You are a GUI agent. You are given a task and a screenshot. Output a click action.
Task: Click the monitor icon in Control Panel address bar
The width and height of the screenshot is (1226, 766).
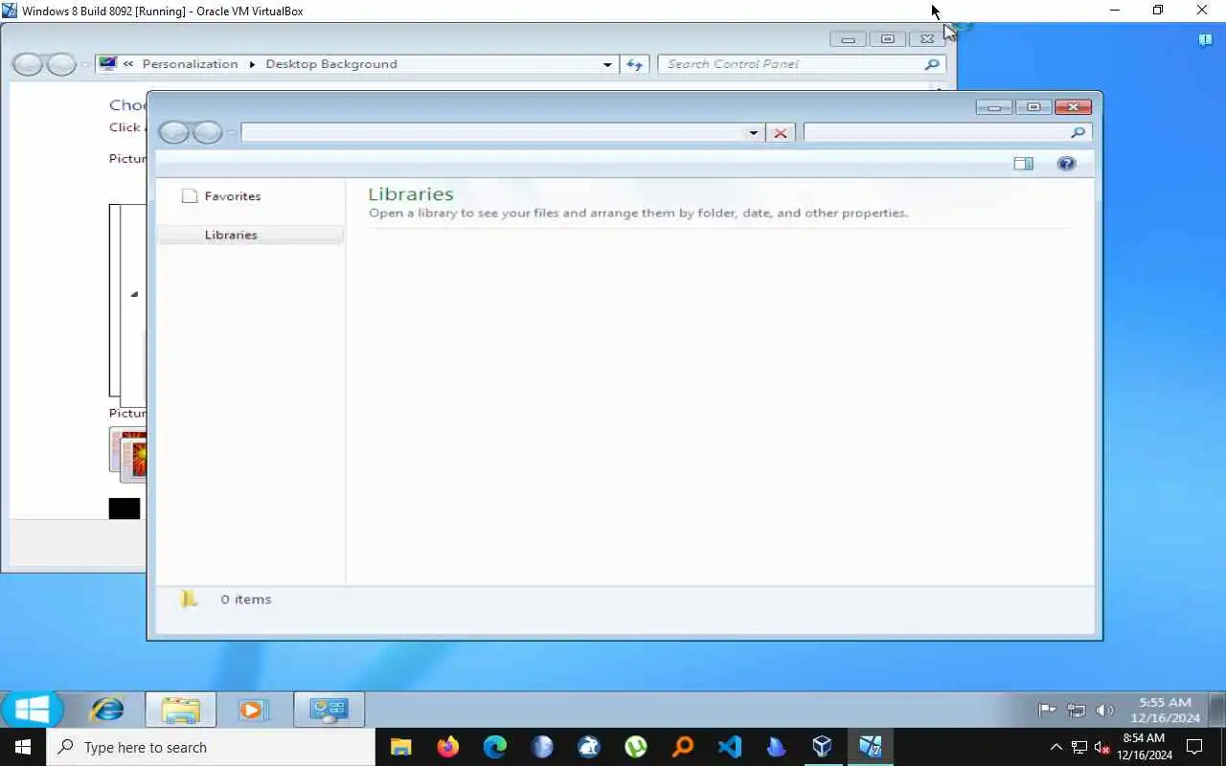(x=107, y=64)
